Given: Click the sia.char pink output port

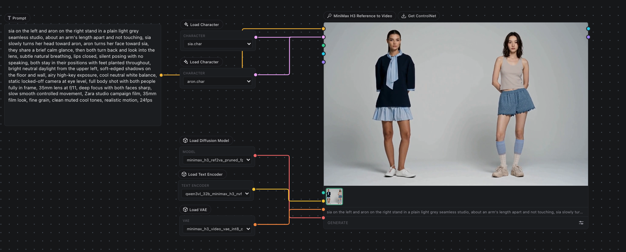Looking at the screenshot, I should tap(256, 37).
